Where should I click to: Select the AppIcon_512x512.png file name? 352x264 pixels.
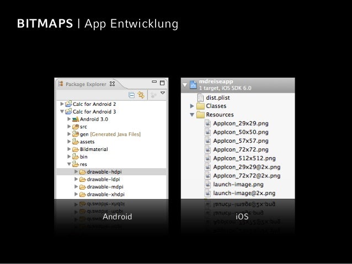[244, 158]
